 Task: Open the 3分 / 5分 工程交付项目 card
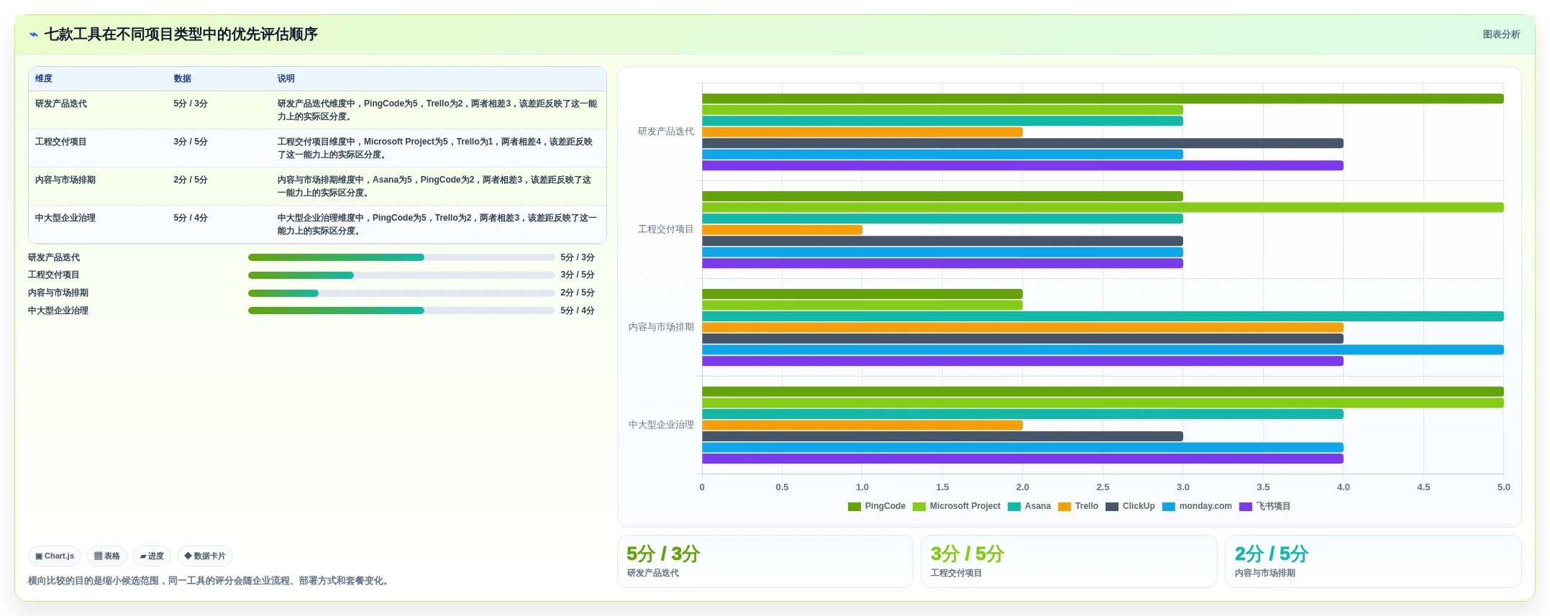coord(1069,561)
